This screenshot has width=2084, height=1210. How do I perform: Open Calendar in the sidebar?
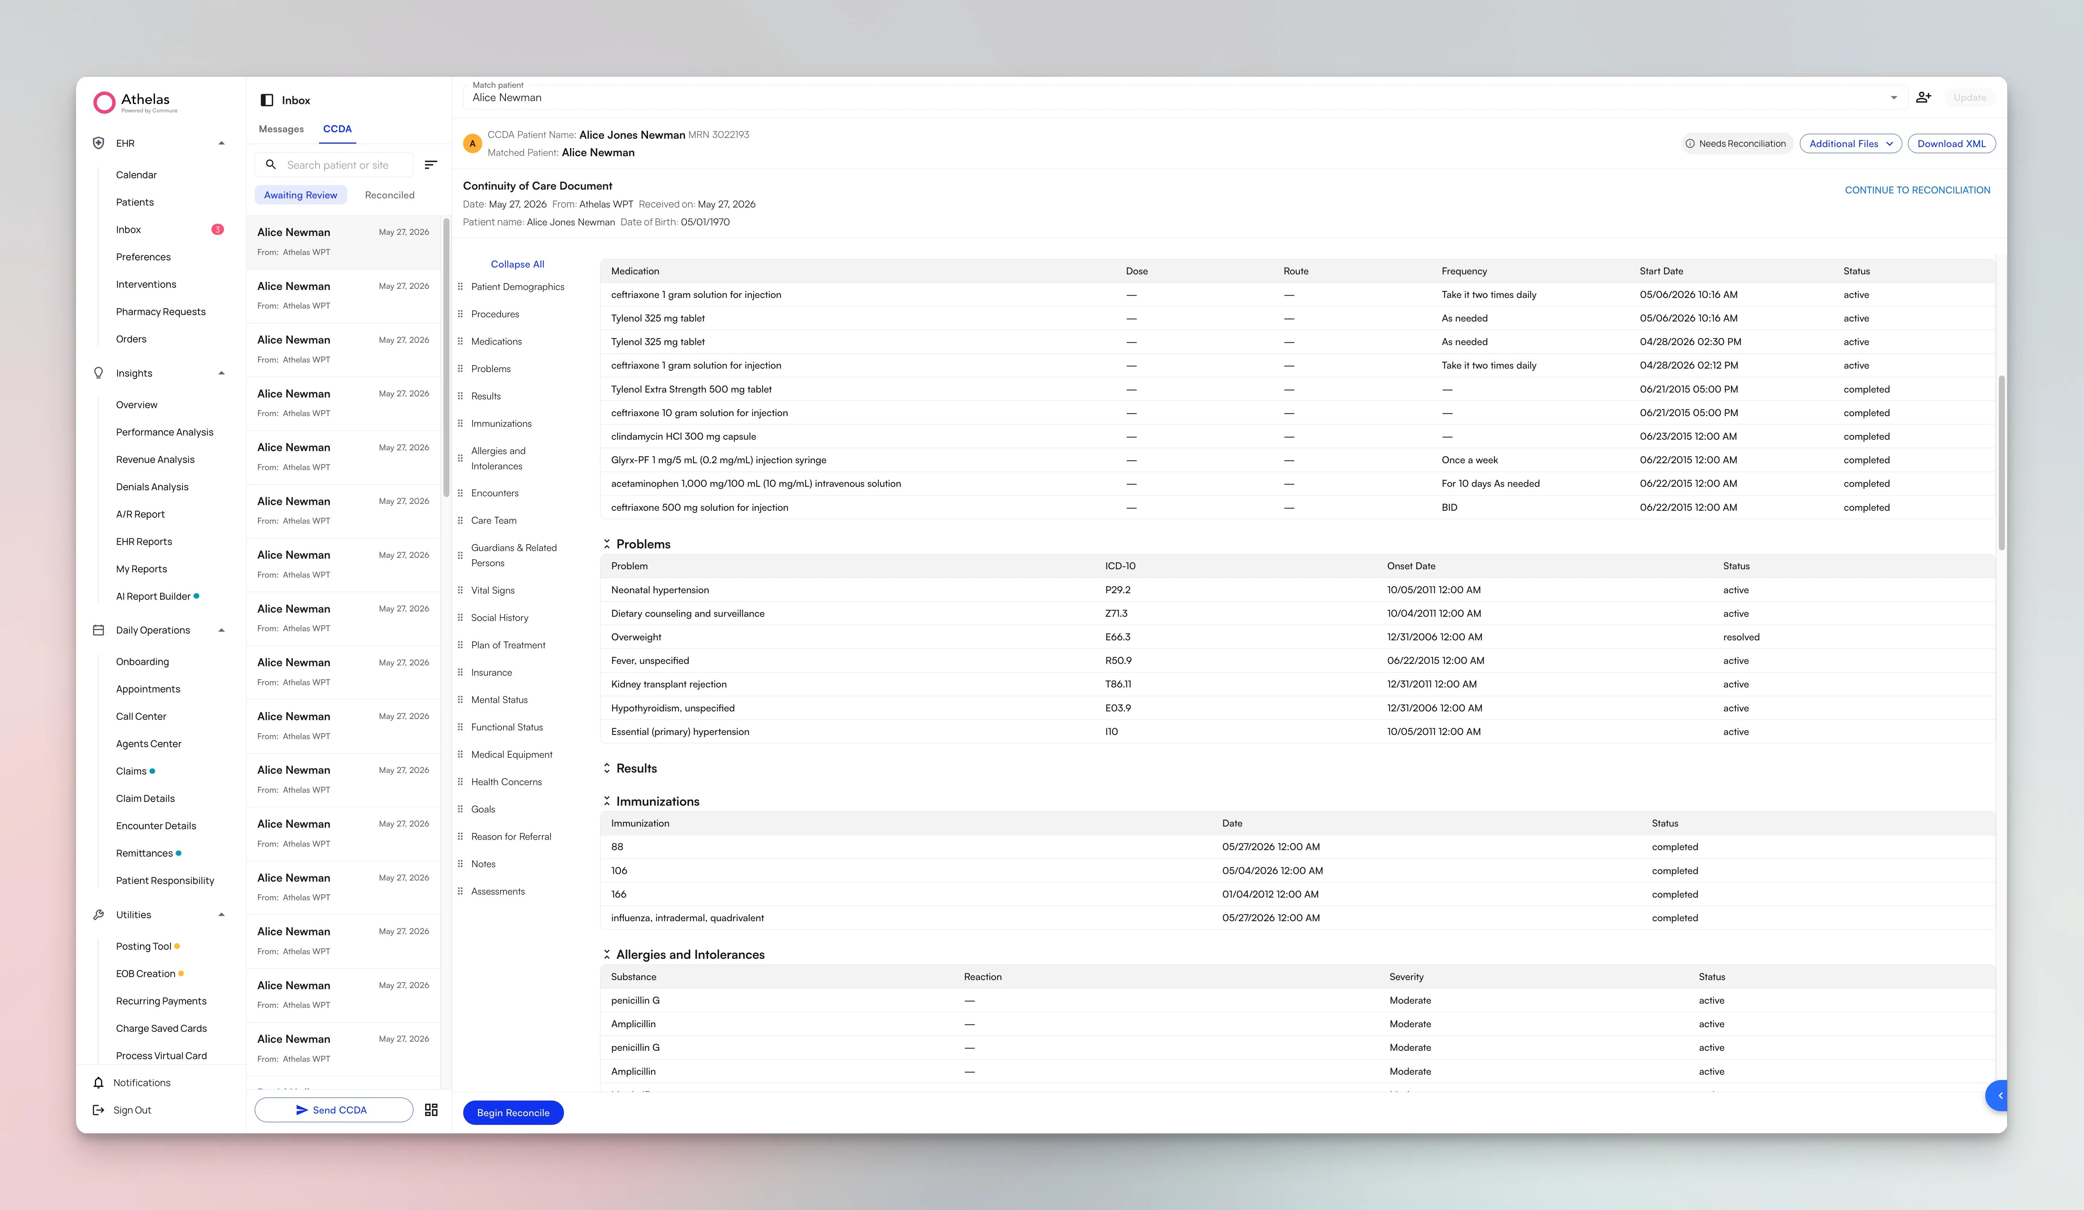pyautogui.click(x=137, y=174)
